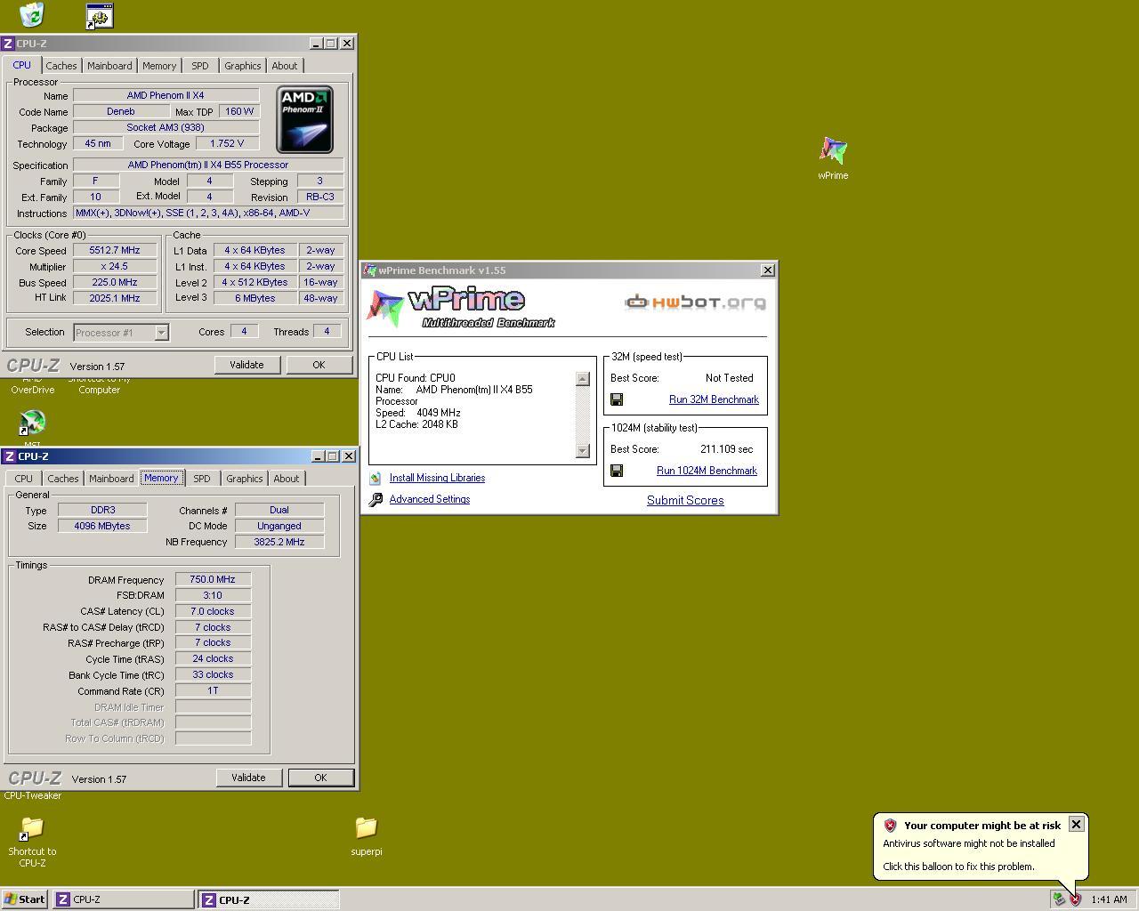Click the taskbar clock showing 1:41 AM
Image resolution: width=1139 pixels, height=911 pixels.
(x=1109, y=899)
